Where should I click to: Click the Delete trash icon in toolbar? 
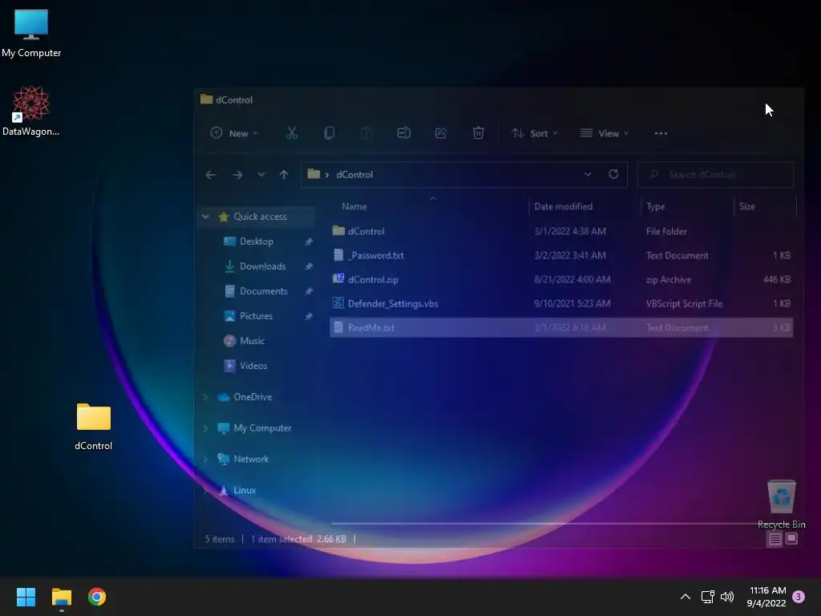click(x=478, y=133)
